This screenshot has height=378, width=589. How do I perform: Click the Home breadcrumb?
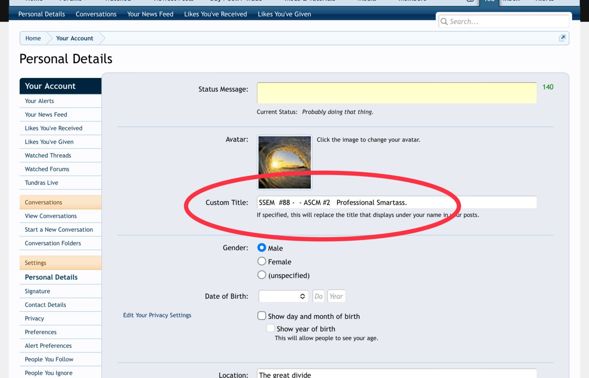pyautogui.click(x=33, y=38)
